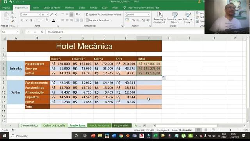Viewport: 250px width, 141px height.
Task: Open the Função Média sheet tab
Action: 122,125
